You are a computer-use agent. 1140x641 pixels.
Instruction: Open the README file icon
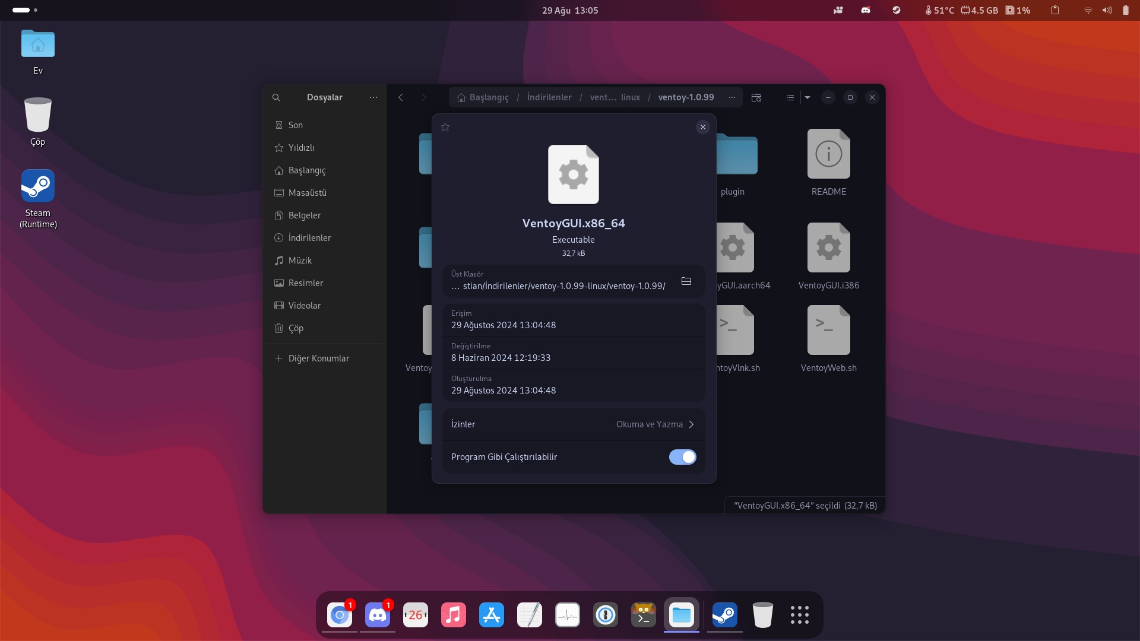[x=828, y=154]
